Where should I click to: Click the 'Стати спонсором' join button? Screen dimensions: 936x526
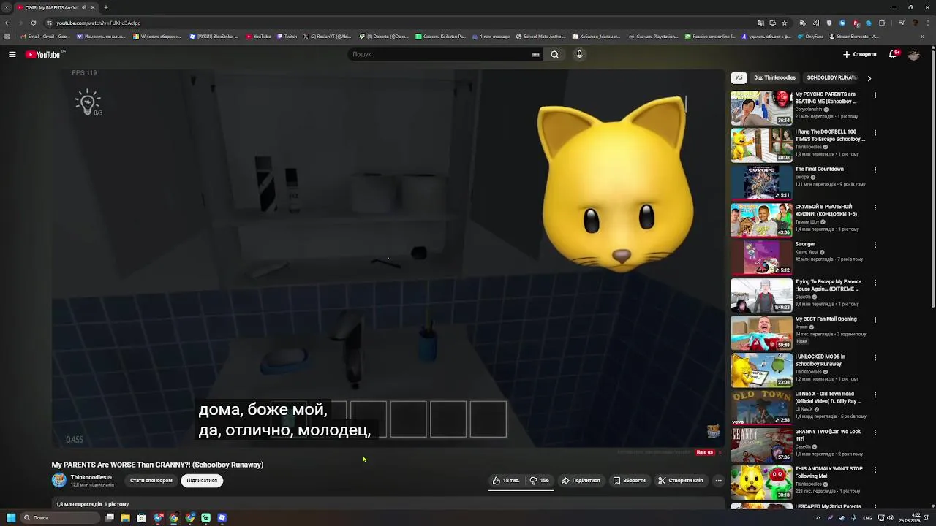pyautogui.click(x=151, y=481)
